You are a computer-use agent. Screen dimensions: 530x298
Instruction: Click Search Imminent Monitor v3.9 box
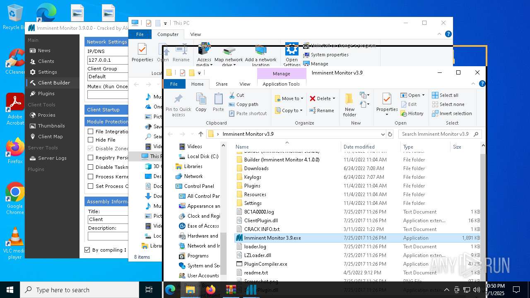tap(440, 134)
